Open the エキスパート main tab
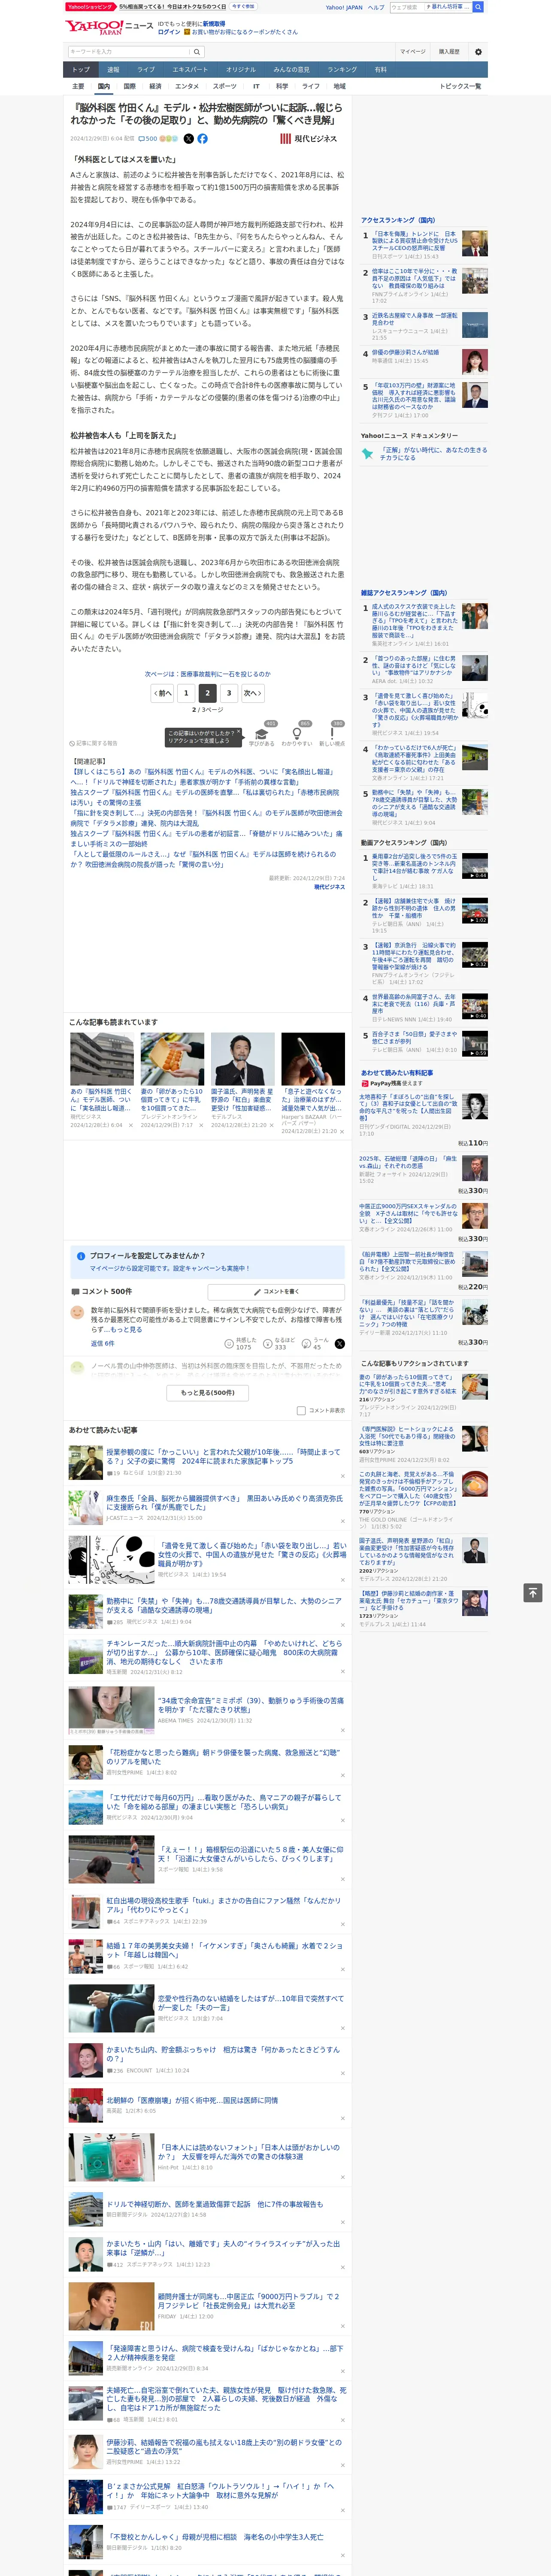551x2576 pixels. 190,70
